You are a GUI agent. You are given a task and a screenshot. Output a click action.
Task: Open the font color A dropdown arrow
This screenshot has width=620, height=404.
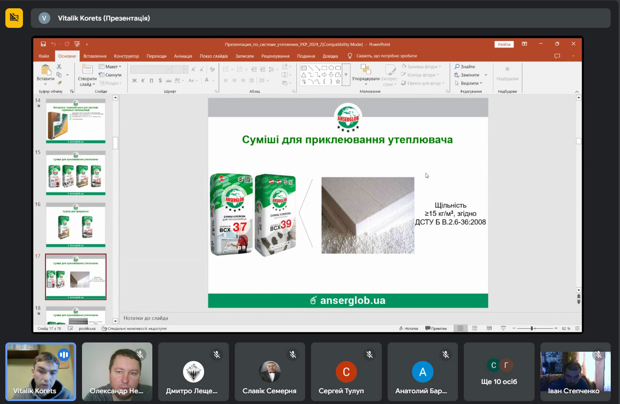pos(213,81)
